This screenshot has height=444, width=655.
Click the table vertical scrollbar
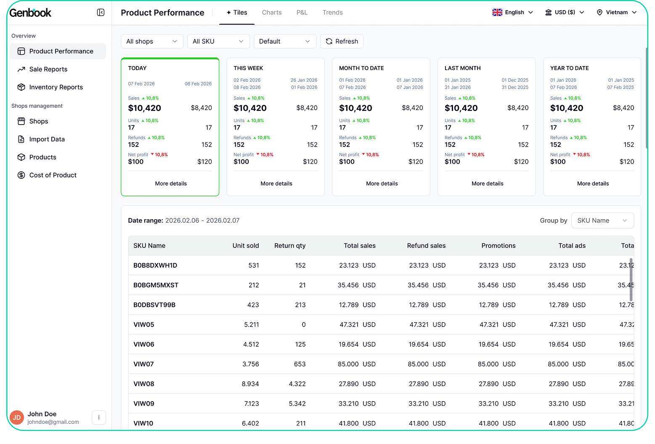631,279
